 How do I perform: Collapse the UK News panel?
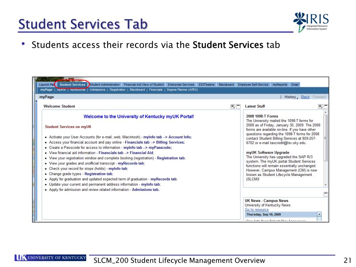[x=326, y=194]
